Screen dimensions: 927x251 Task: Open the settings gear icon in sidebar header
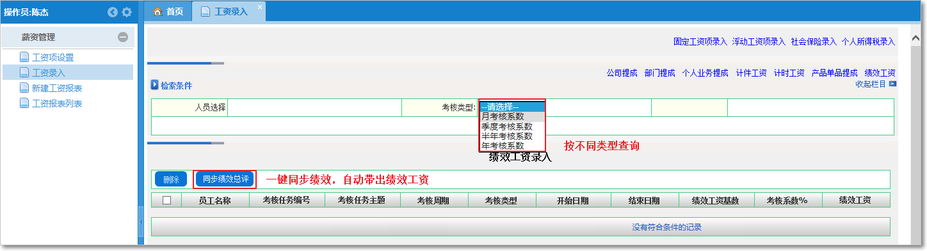127,11
